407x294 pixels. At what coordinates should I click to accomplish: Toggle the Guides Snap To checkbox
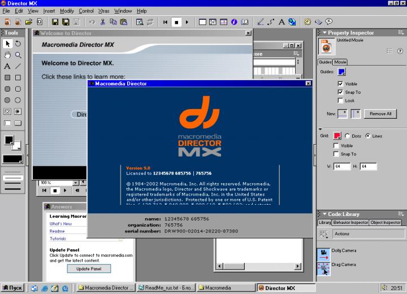pos(340,92)
